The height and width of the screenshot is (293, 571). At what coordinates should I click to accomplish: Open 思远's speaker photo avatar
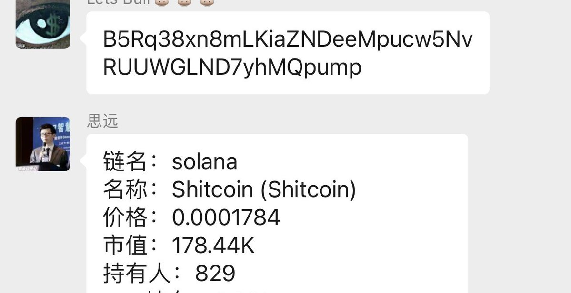tap(42, 144)
